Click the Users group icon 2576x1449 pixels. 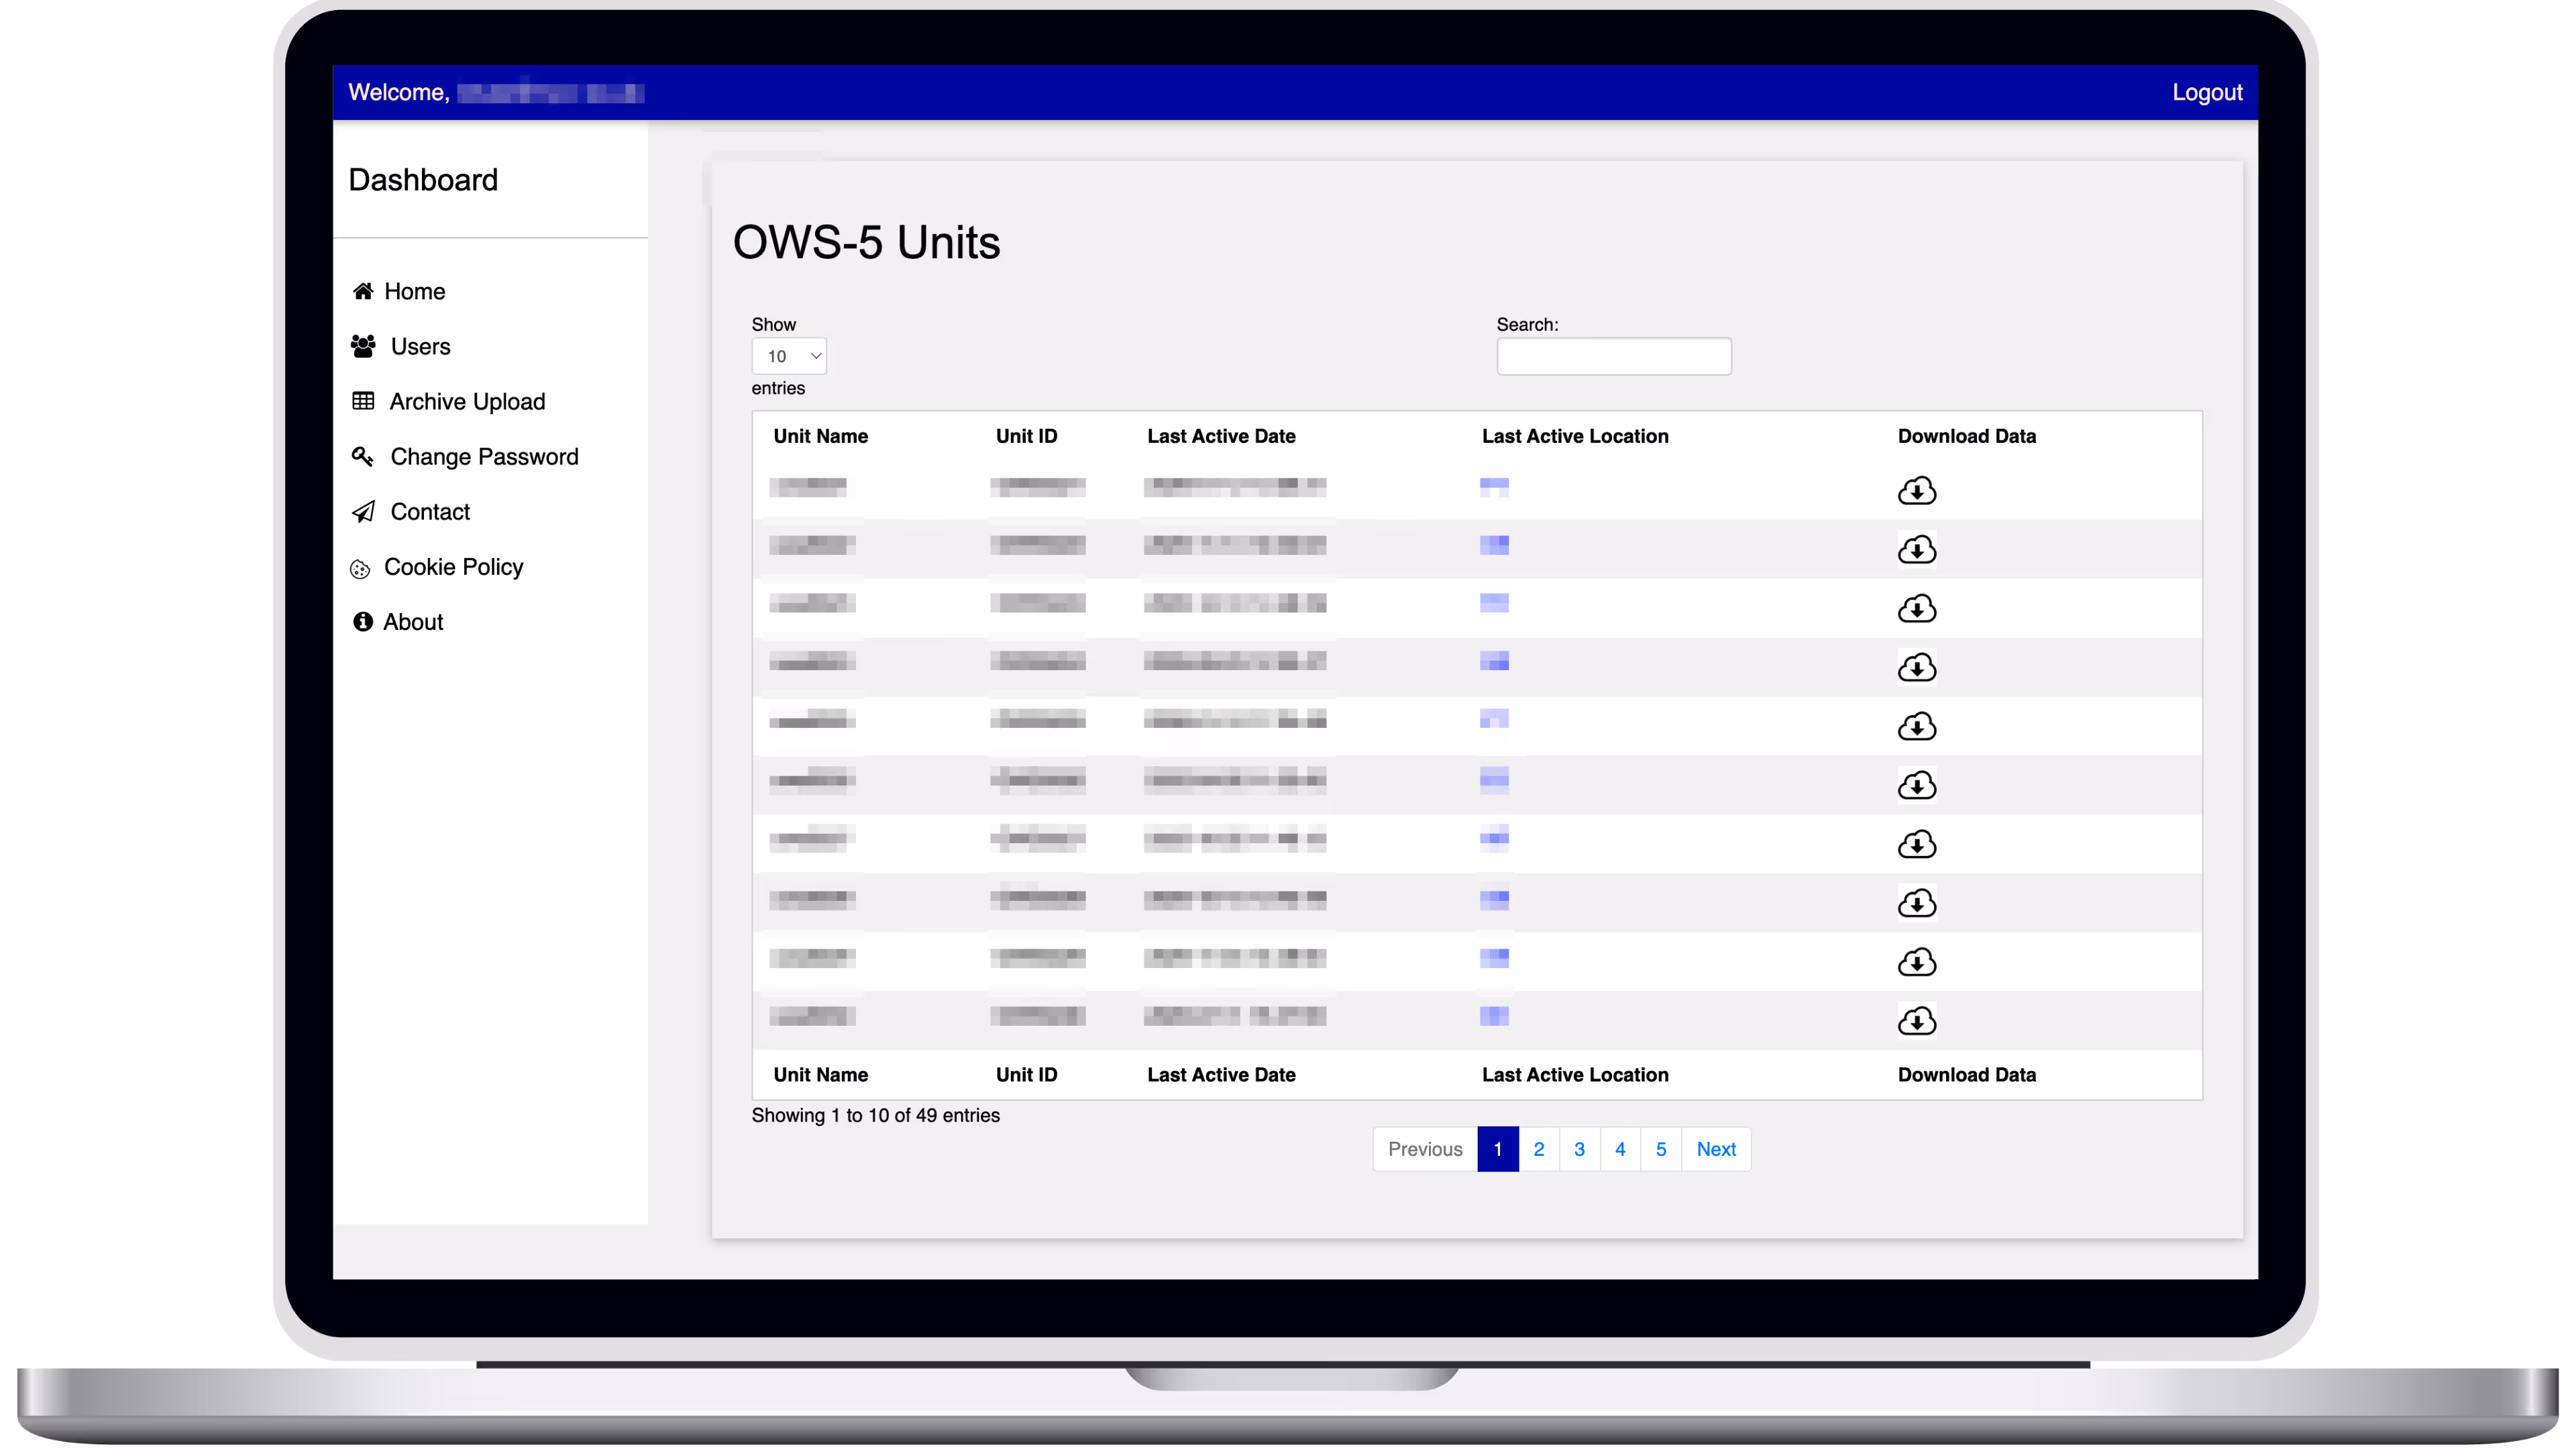(x=363, y=346)
